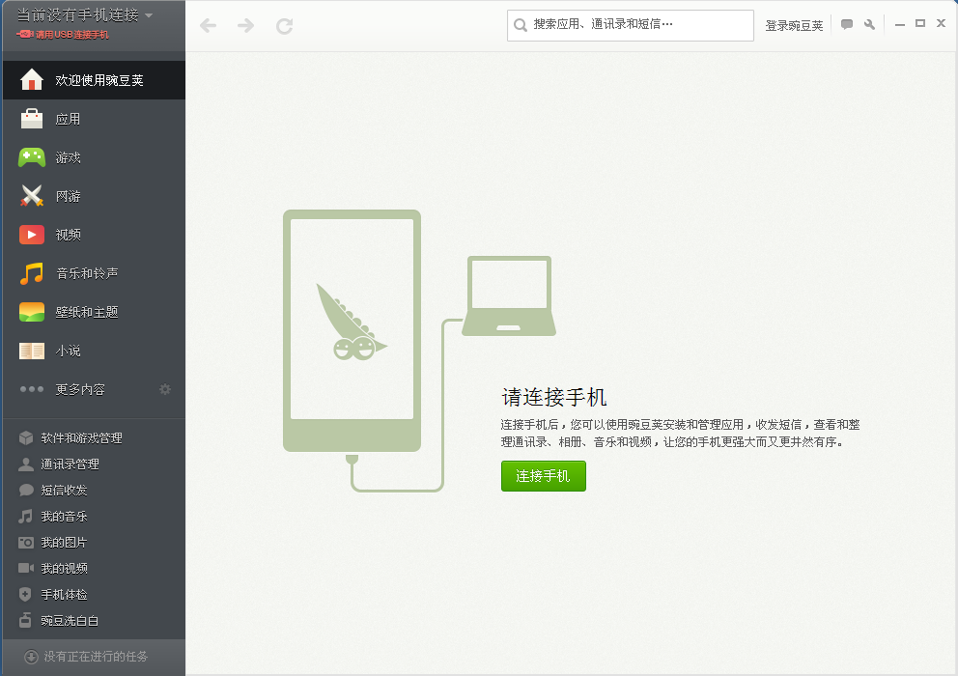Click the refresh icon
Screen dimensions: 958x676
pyautogui.click(x=284, y=26)
